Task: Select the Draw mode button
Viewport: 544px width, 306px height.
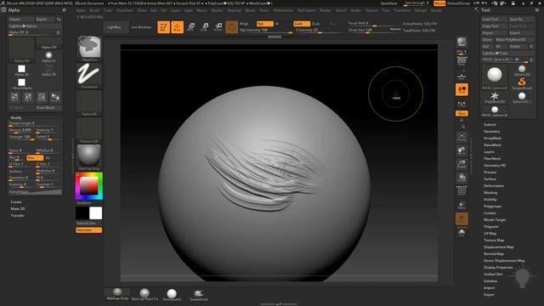Action: click(177, 27)
